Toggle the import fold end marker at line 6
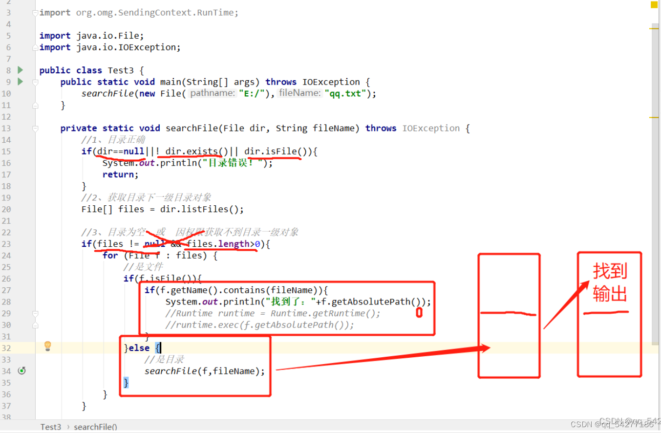Image resolution: width=661 pixels, height=433 pixels. pos(35,47)
